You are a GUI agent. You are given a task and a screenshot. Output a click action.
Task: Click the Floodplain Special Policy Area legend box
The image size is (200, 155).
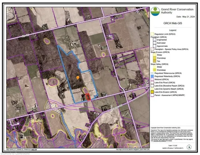(x=152, y=49)
